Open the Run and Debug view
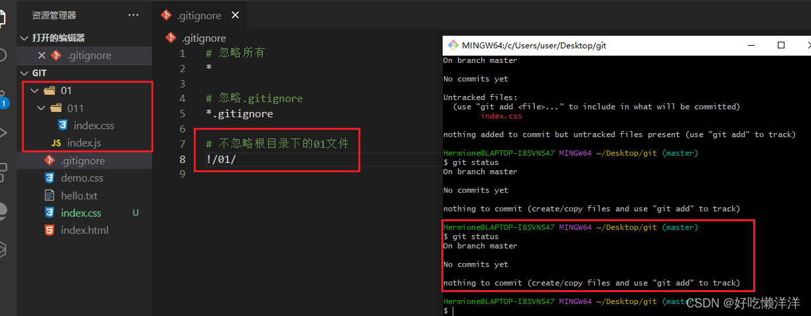811x316 pixels. (3, 132)
